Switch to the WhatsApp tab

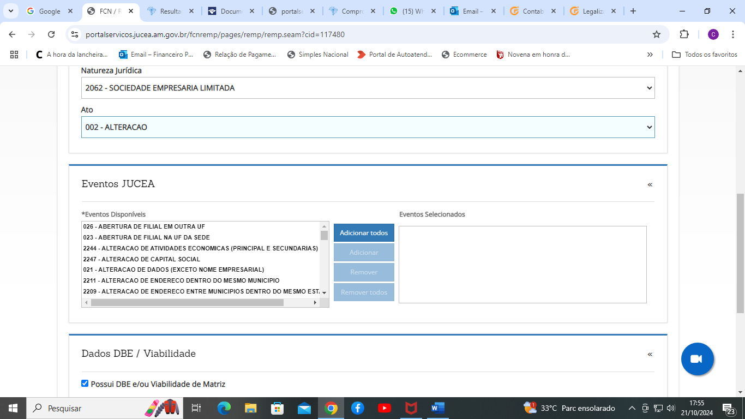(x=412, y=11)
